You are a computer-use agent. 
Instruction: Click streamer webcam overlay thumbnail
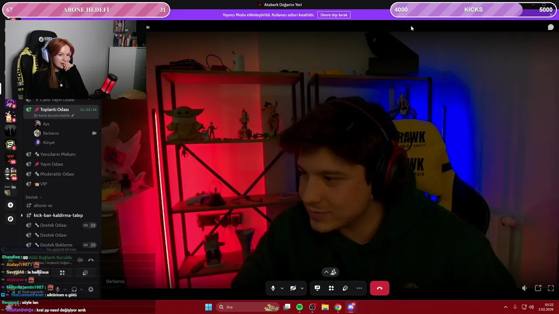[76, 59]
